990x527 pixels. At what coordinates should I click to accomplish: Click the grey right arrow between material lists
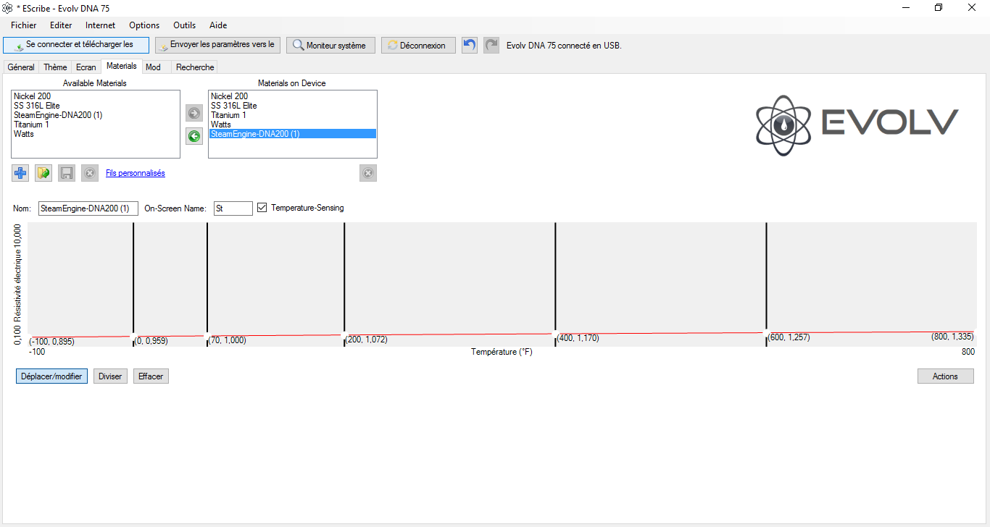[194, 113]
